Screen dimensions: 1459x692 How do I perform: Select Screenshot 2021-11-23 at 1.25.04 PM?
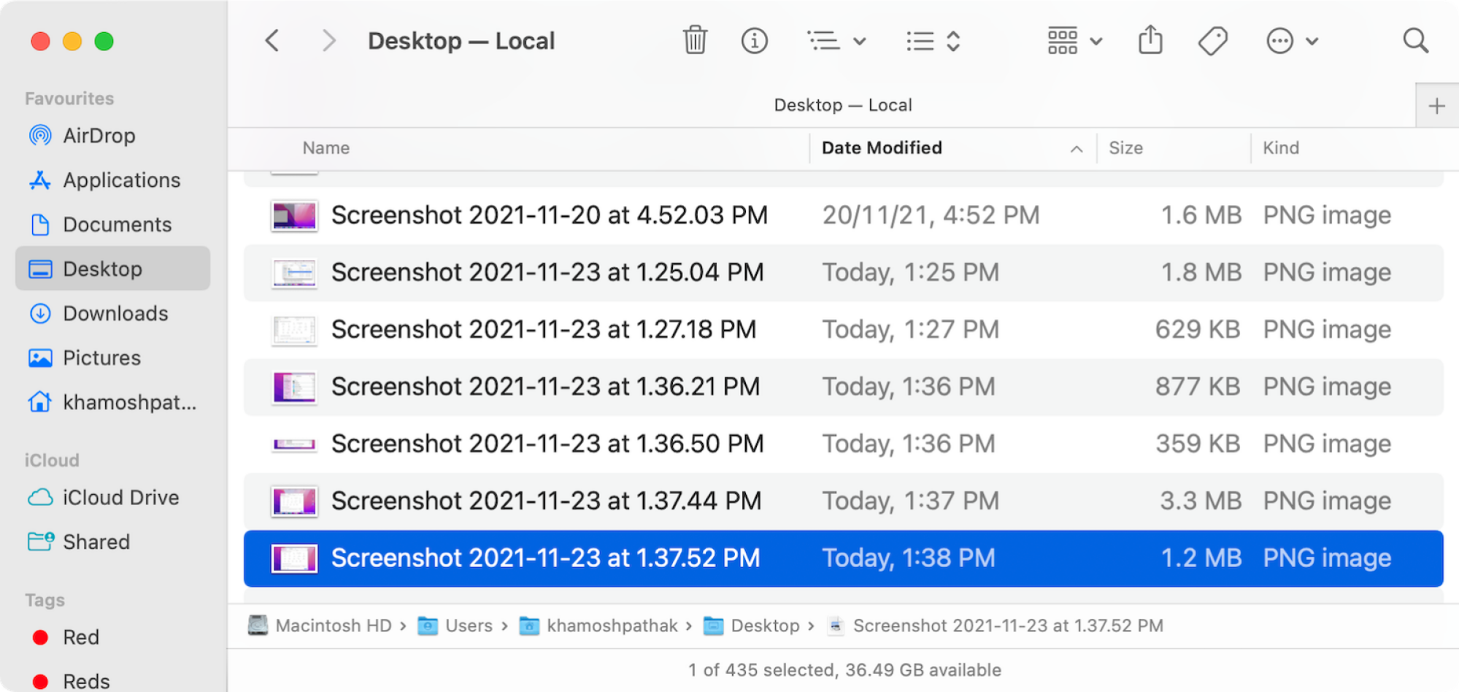click(x=843, y=272)
